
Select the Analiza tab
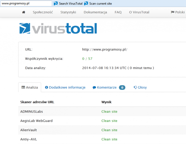(30, 87)
